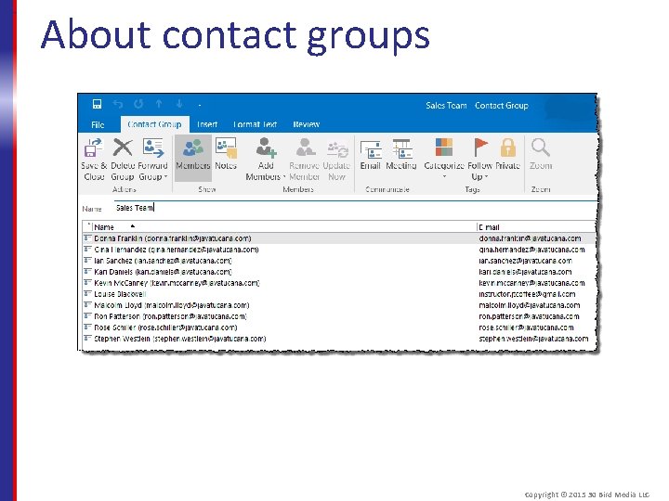This screenshot has height=501, width=669.
Task: Click the Update Now button
Action: coord(336,160)
